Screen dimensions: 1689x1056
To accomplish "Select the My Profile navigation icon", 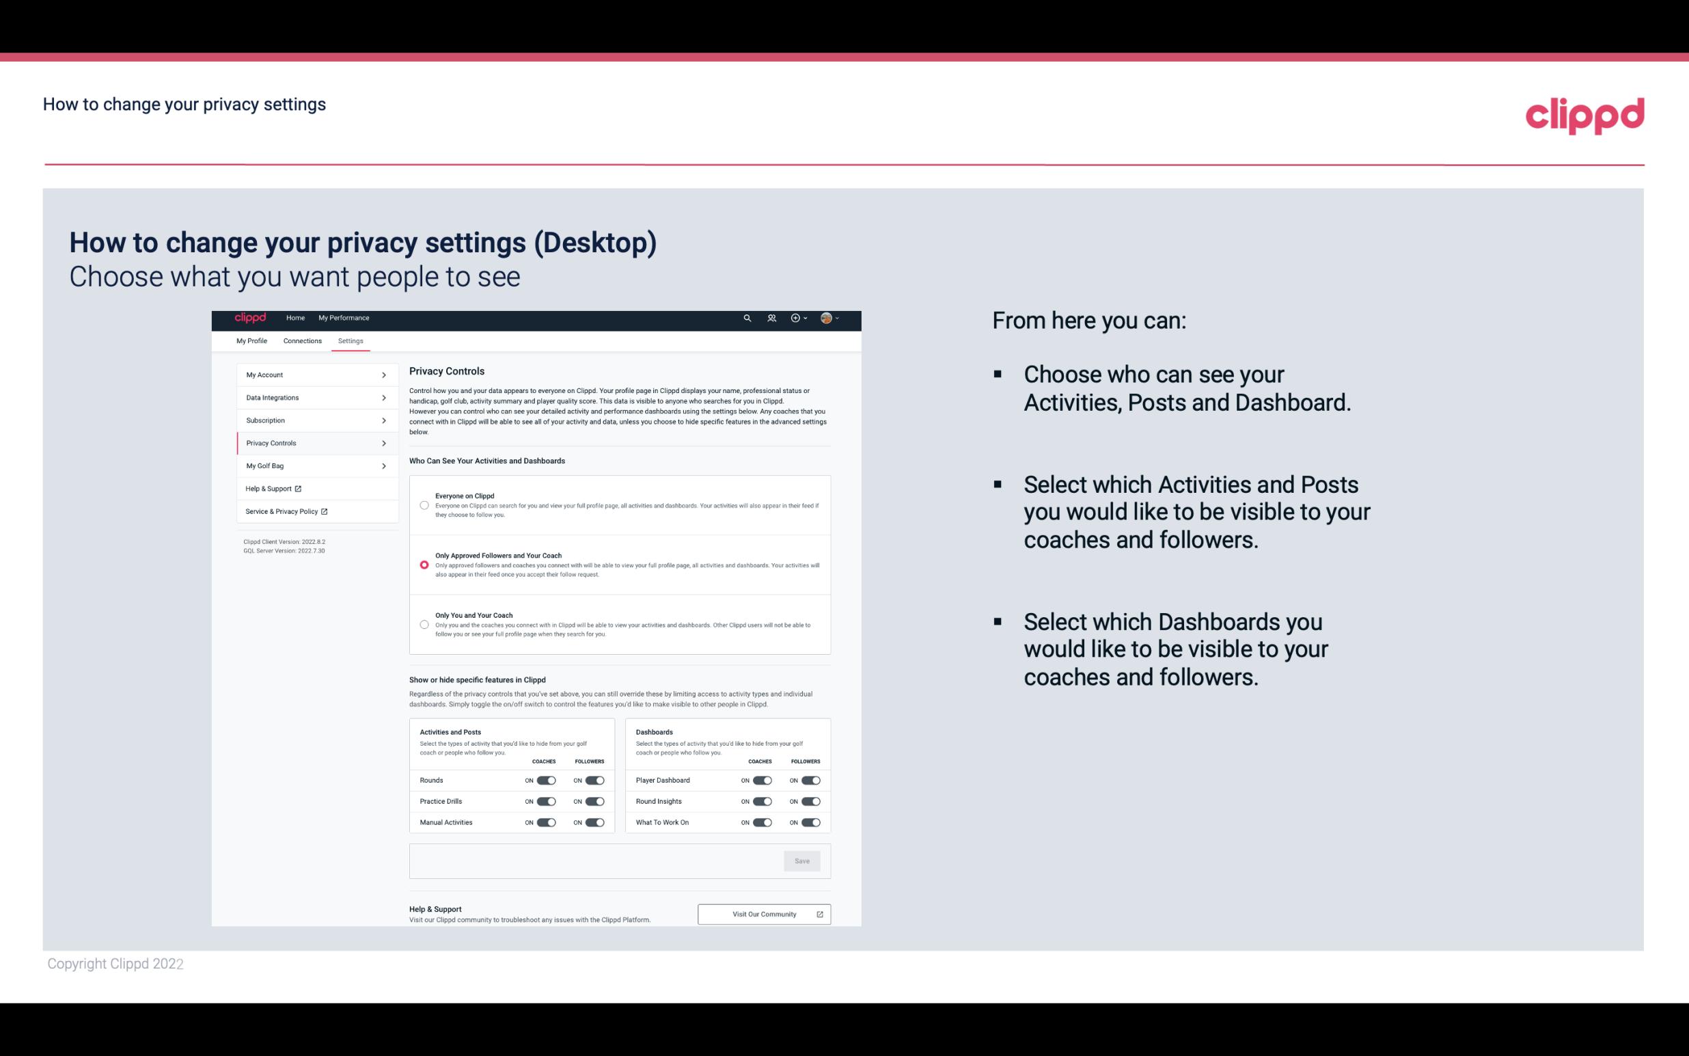I will [251, 340].
